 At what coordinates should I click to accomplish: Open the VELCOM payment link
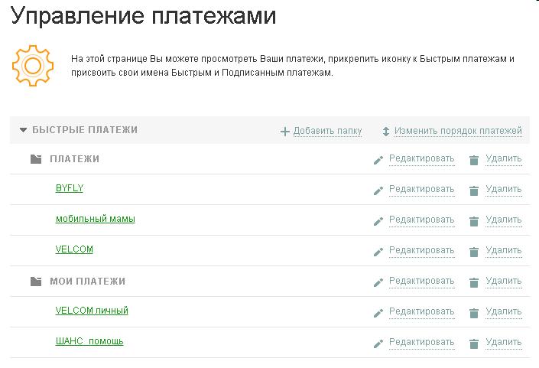74,249
